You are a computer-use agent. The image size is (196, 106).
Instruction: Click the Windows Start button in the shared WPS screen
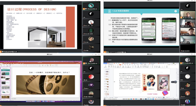pos(104,99)
